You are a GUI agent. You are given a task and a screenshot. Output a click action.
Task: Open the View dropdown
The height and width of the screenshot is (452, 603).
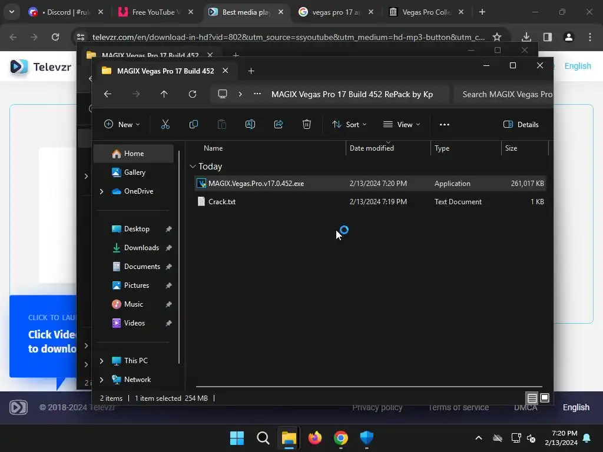coord(402,125)
